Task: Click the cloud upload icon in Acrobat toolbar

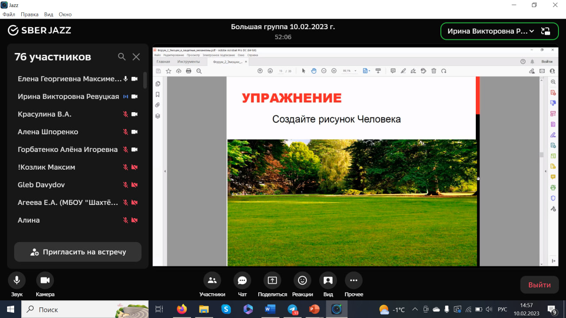Action: [x=179, y=71]
